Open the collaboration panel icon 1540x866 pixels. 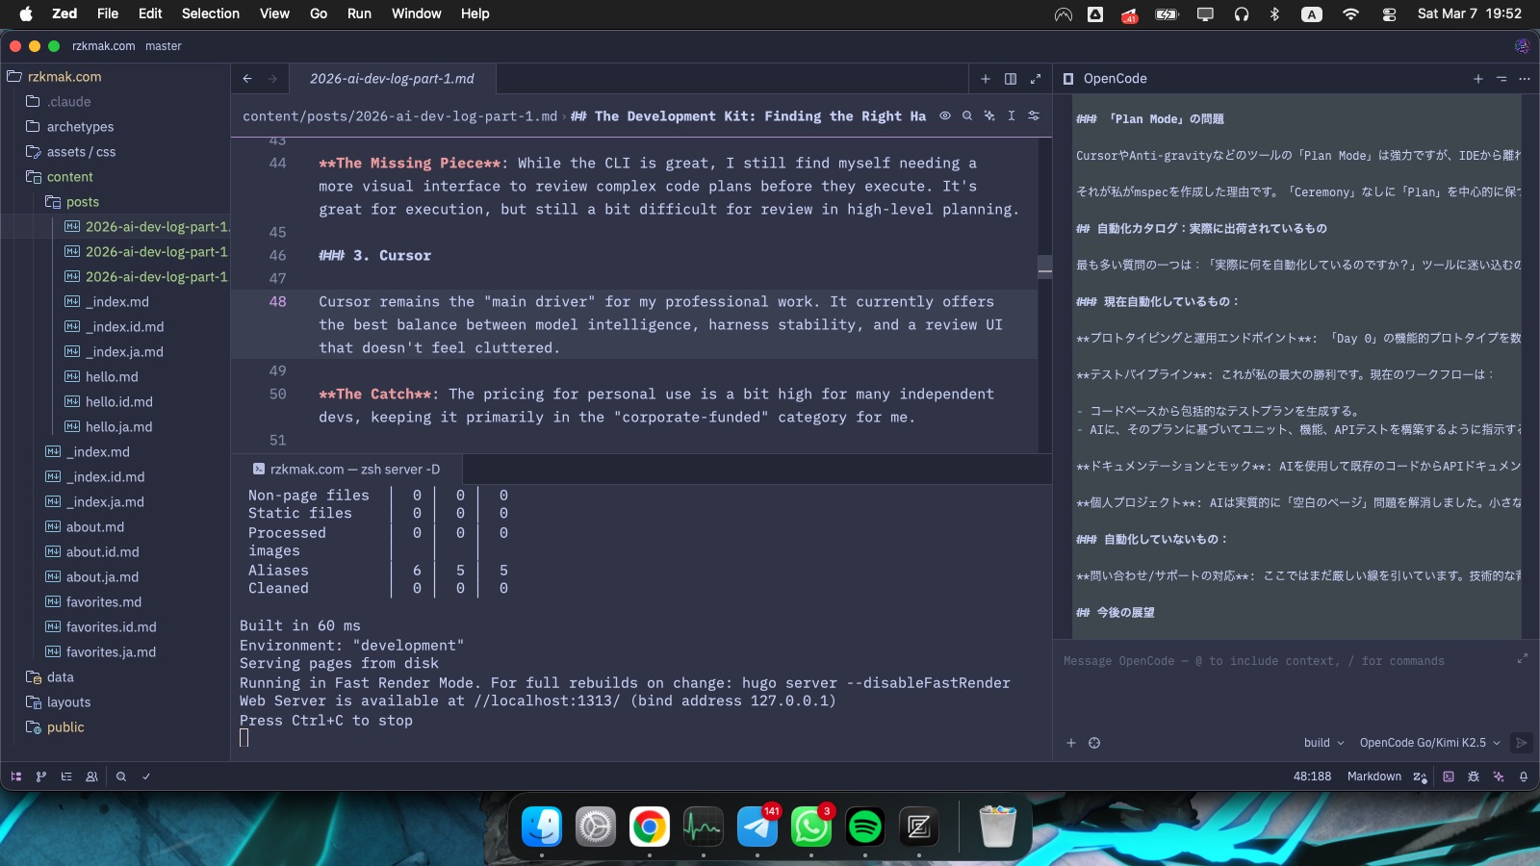pyautogui.click(x=91, y=776)
